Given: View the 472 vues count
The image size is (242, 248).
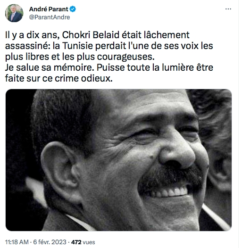Looking at the screenshot, I should 83,242.
